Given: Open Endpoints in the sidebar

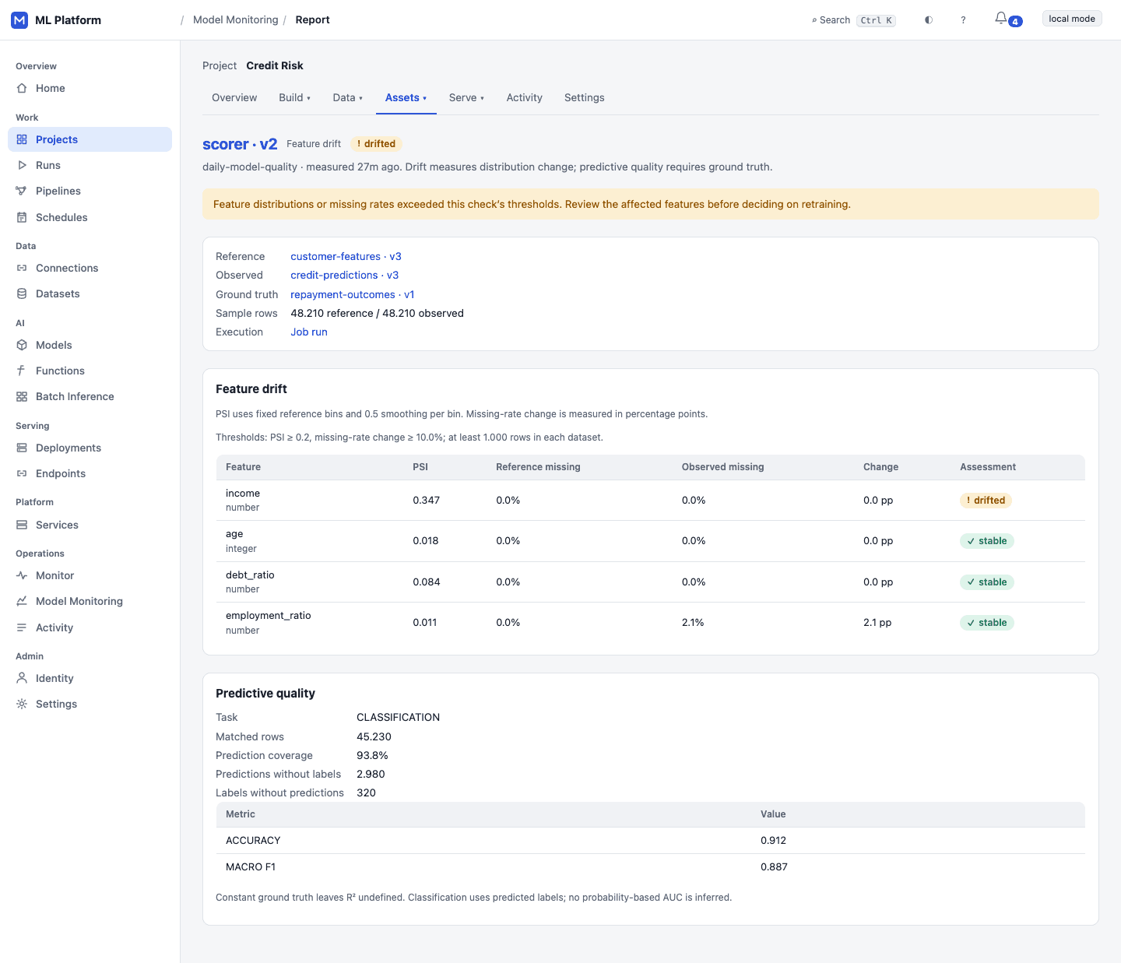Looking at the screenshot, I should pos(90,473).
